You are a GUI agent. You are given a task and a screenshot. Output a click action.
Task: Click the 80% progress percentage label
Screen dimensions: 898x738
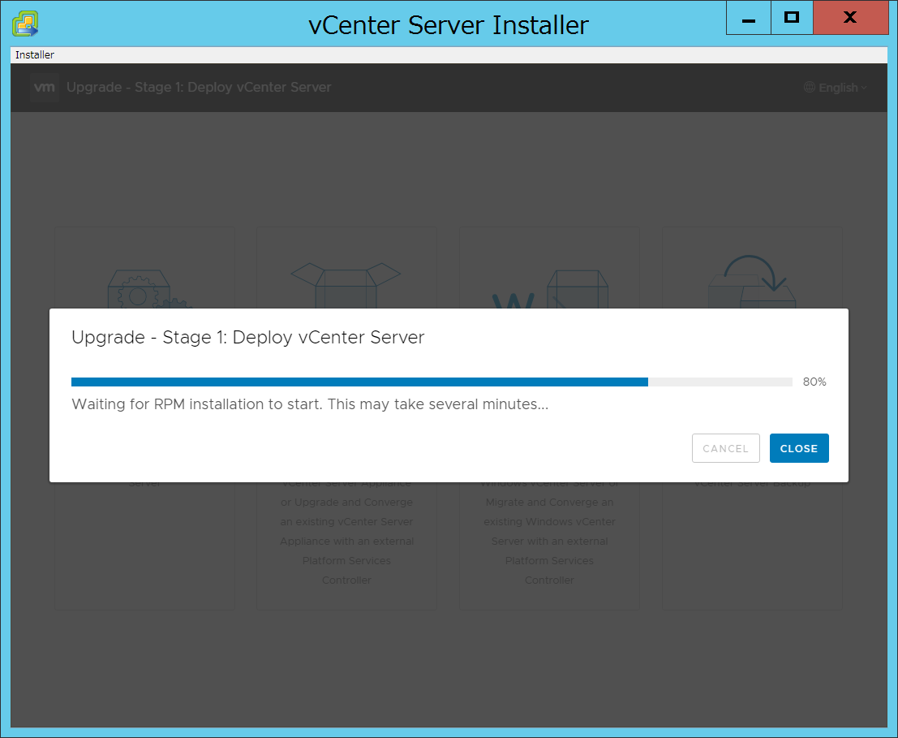click(x=814, y=382)
